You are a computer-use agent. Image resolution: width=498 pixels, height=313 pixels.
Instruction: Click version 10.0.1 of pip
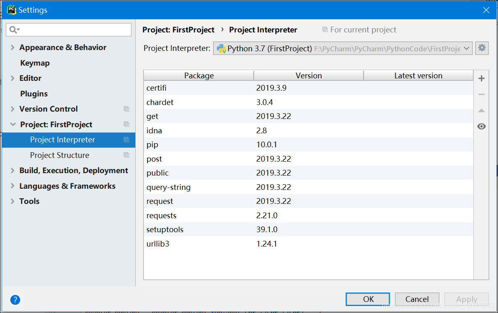click(266, 144)
